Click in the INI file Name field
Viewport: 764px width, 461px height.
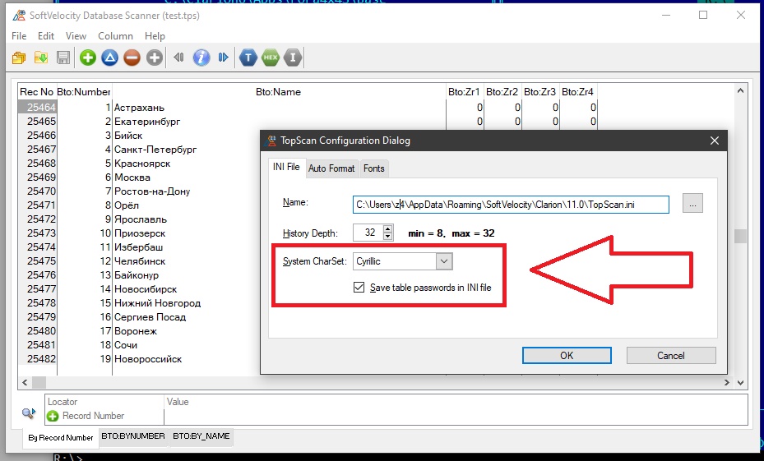point(510,204)
